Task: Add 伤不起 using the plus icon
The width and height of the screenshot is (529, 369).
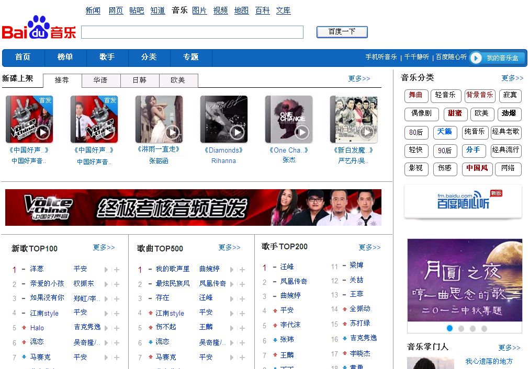Action: click(x=242, y=328)
